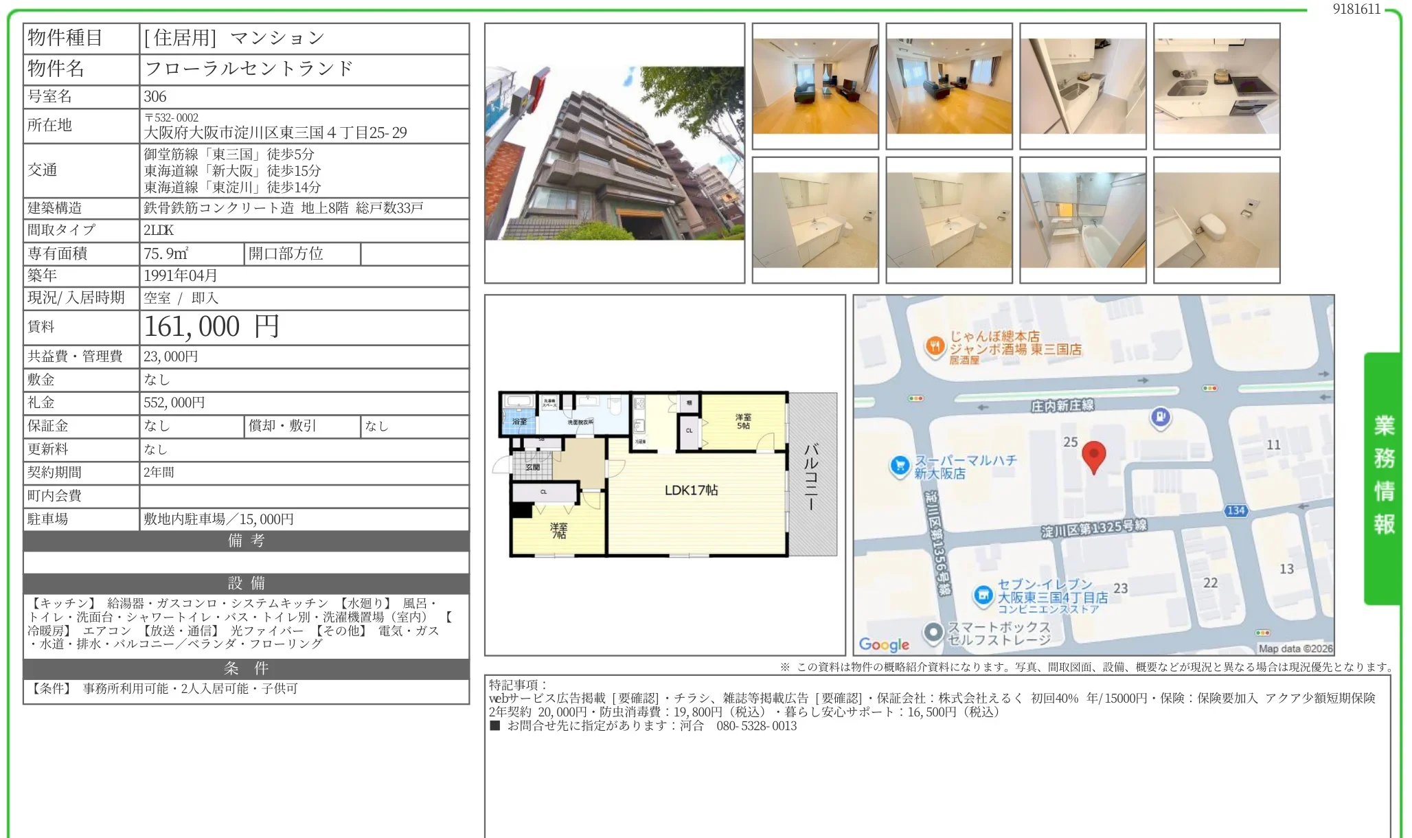This screenshot has height=838, width=1412.
Task: Click the 2LDK floor plan image
Action: coord(665,474)
